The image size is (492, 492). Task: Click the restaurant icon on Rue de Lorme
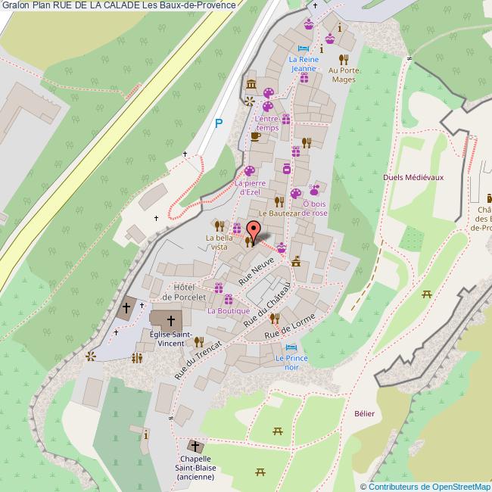(x=274, y=318)
